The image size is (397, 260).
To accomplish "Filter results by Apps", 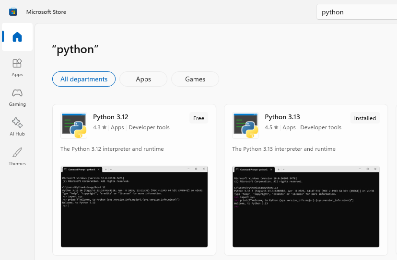I will point(143,79).
